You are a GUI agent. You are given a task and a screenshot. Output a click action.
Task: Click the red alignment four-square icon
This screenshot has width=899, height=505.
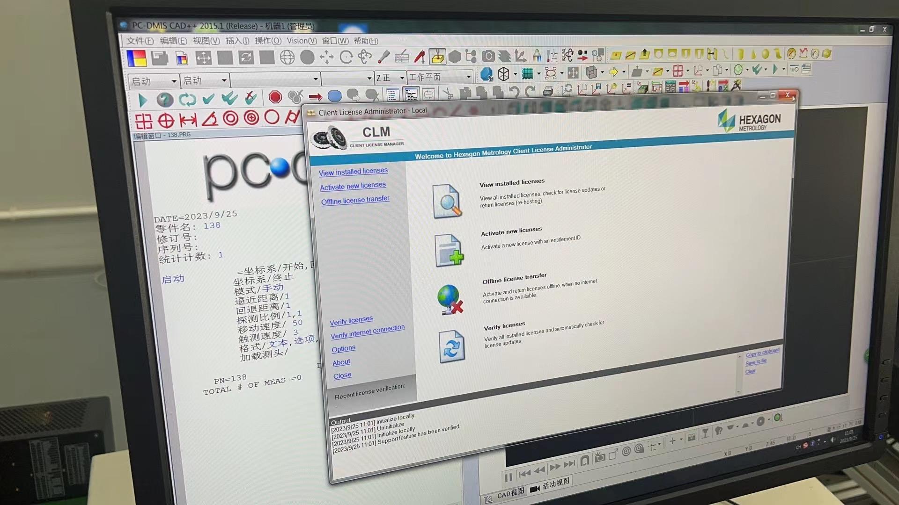pos(678,71)
